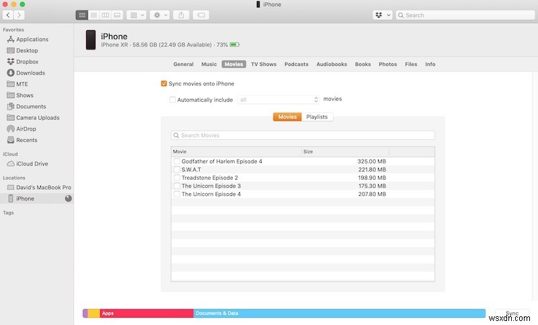Switch to the General tab
The image size is (538, 325).
pyautogui.click(x=183, y=64)
